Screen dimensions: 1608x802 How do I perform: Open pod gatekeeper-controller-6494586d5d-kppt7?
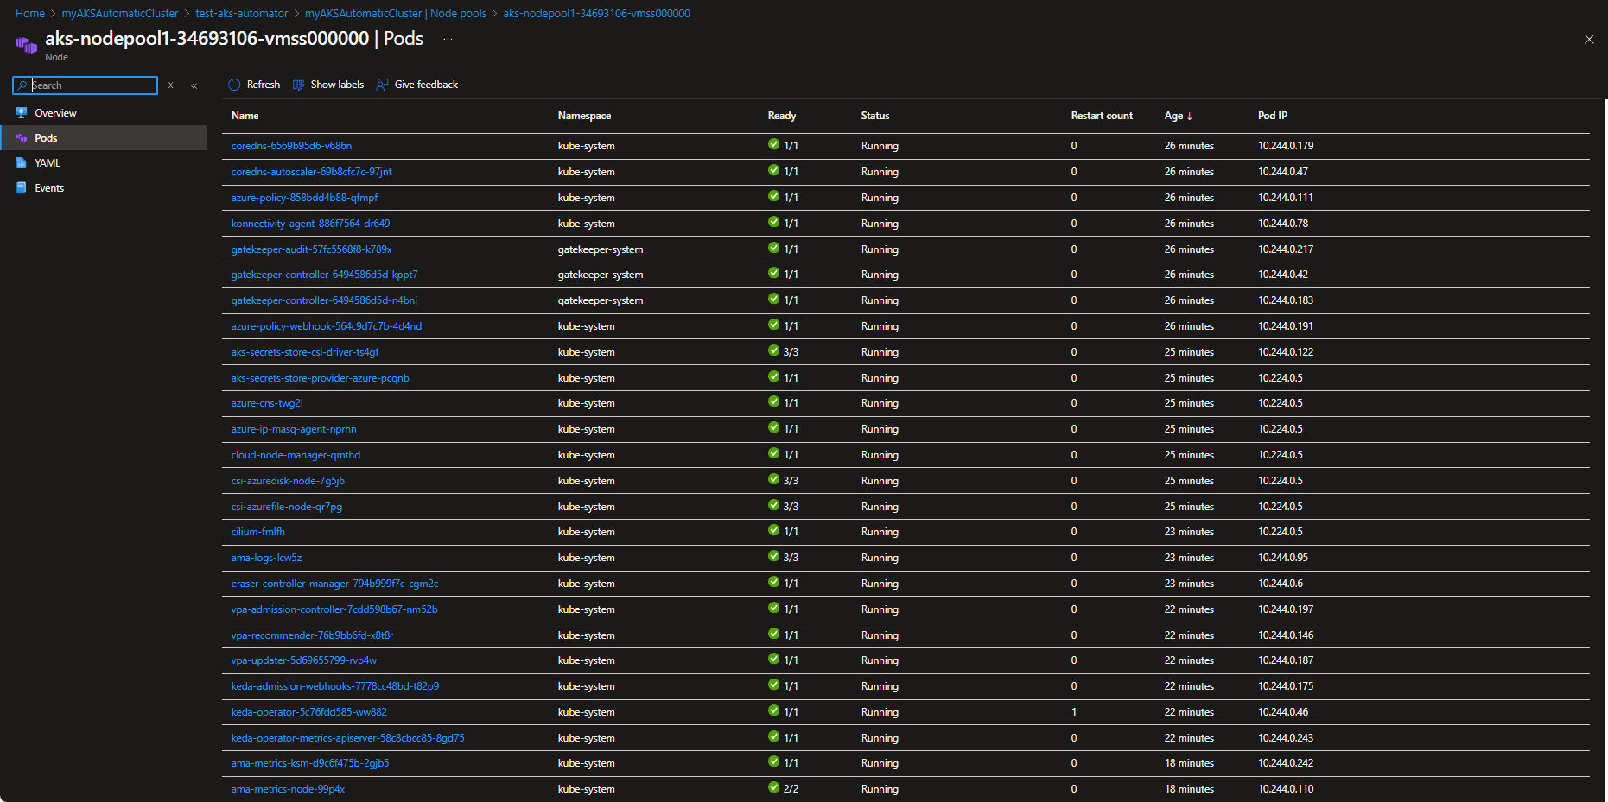click(324, 275)
